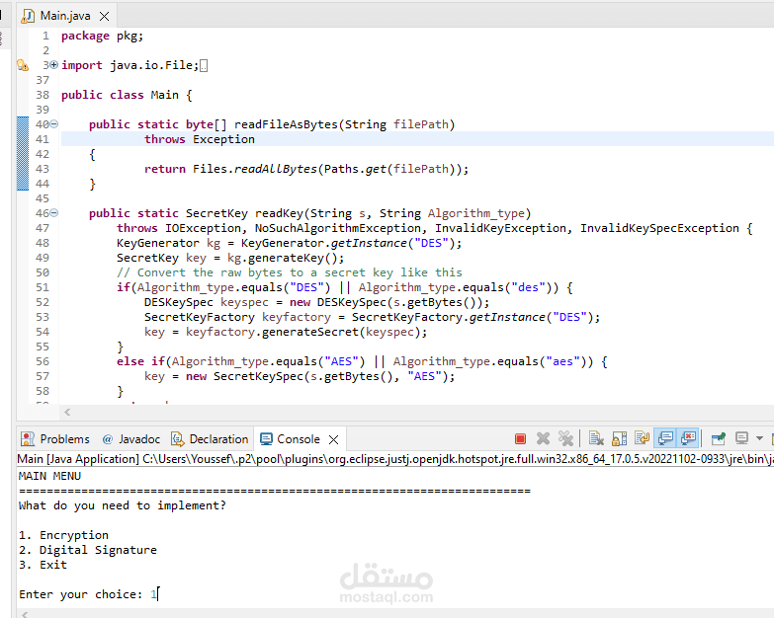Click the Console monitor icon on tab
774x618 pixels.
click(266, 438)
